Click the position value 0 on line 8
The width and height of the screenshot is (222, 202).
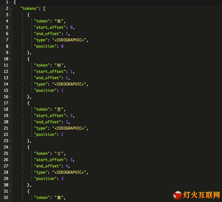point(62,46)
